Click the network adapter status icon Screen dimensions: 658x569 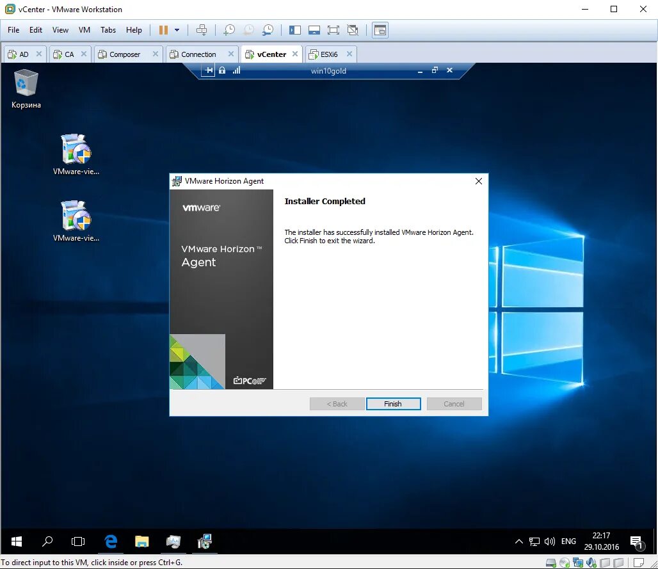(x=578, y=562)
